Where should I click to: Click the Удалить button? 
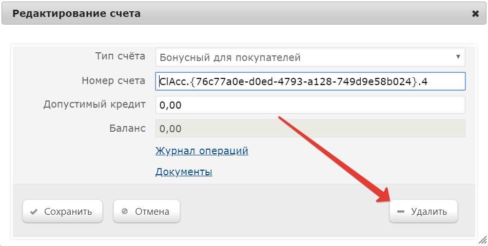423,211
